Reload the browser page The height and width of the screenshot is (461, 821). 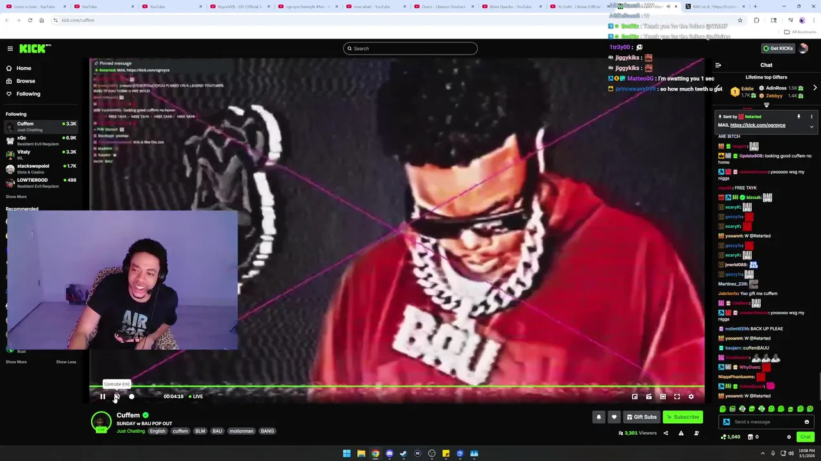tap(30, 20)
